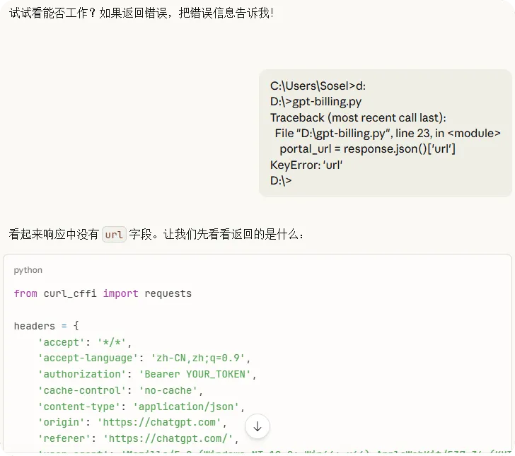The width and height of the screenshot is (515, 456).
Task: Click the 'referer' https://chatgpt.com/ value
Action: (168, 438)
